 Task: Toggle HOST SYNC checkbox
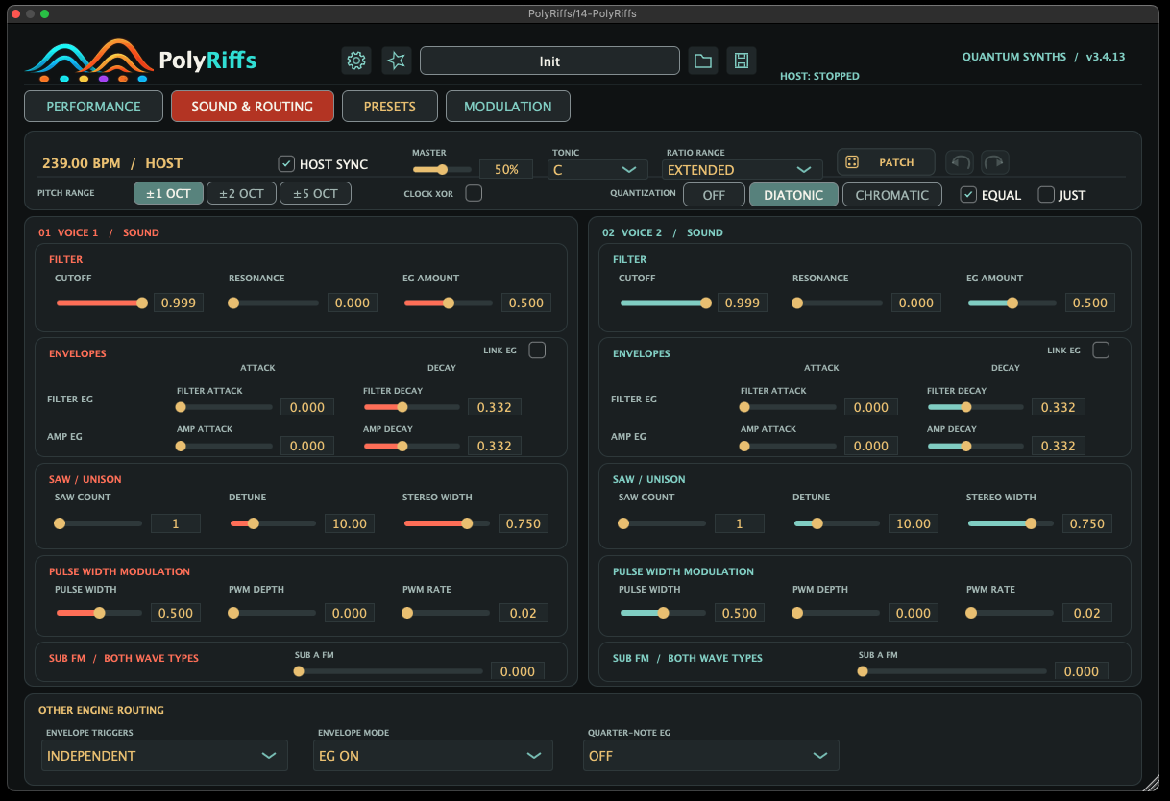click(x=286, y=163)
